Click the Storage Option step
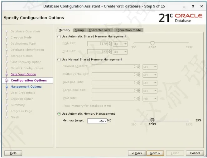The height and width of the screenshot is (158, 207). (22, 56)
